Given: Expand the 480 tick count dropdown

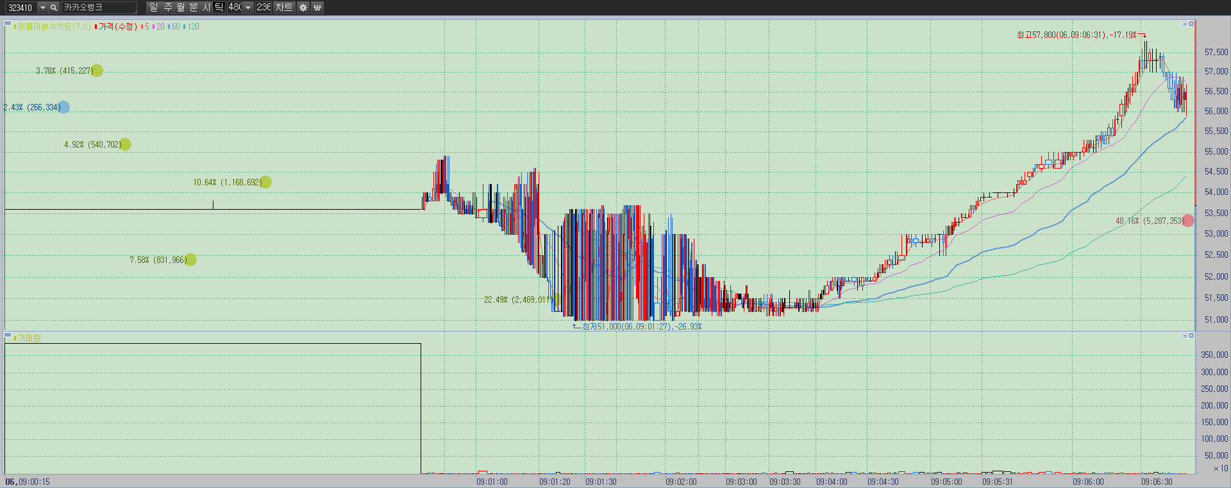Looking at the screenshot, I should (x=248, y=8).
